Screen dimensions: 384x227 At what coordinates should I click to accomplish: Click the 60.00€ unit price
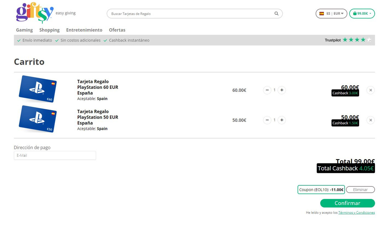tap(239, 90)
